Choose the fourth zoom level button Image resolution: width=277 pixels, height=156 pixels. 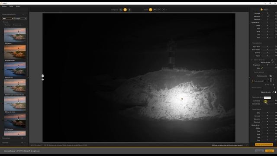click(x=164, y=10)
